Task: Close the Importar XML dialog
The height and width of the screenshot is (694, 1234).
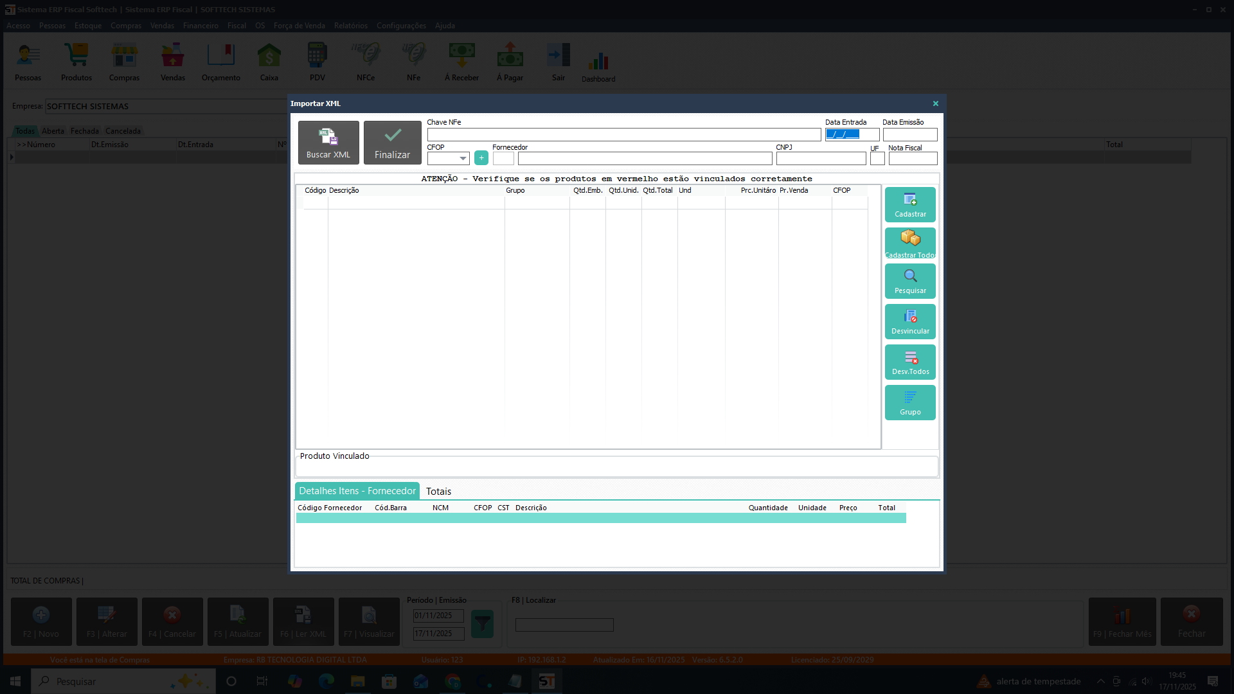Action: coord(935,103)
